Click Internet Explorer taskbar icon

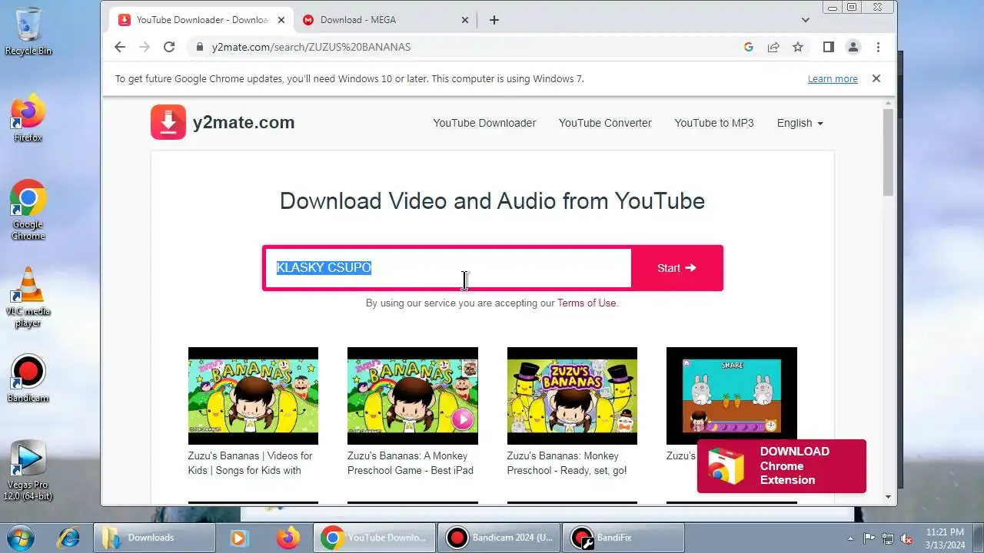(69, 538)
